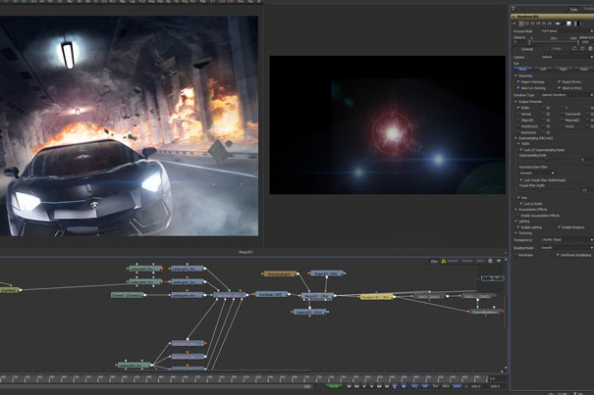Viewport: 594px width, 395px height.
Task: Click the Supersampling Rate slider
Action: (549, 160)
